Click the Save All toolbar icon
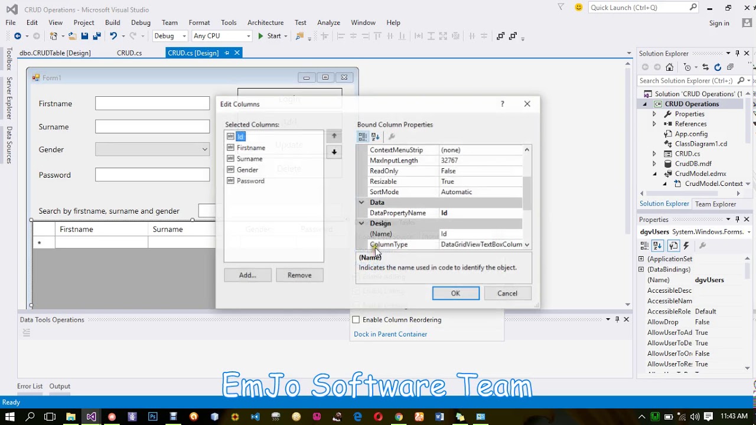Viewport: 756px width, 425px height. coord(96,36)
